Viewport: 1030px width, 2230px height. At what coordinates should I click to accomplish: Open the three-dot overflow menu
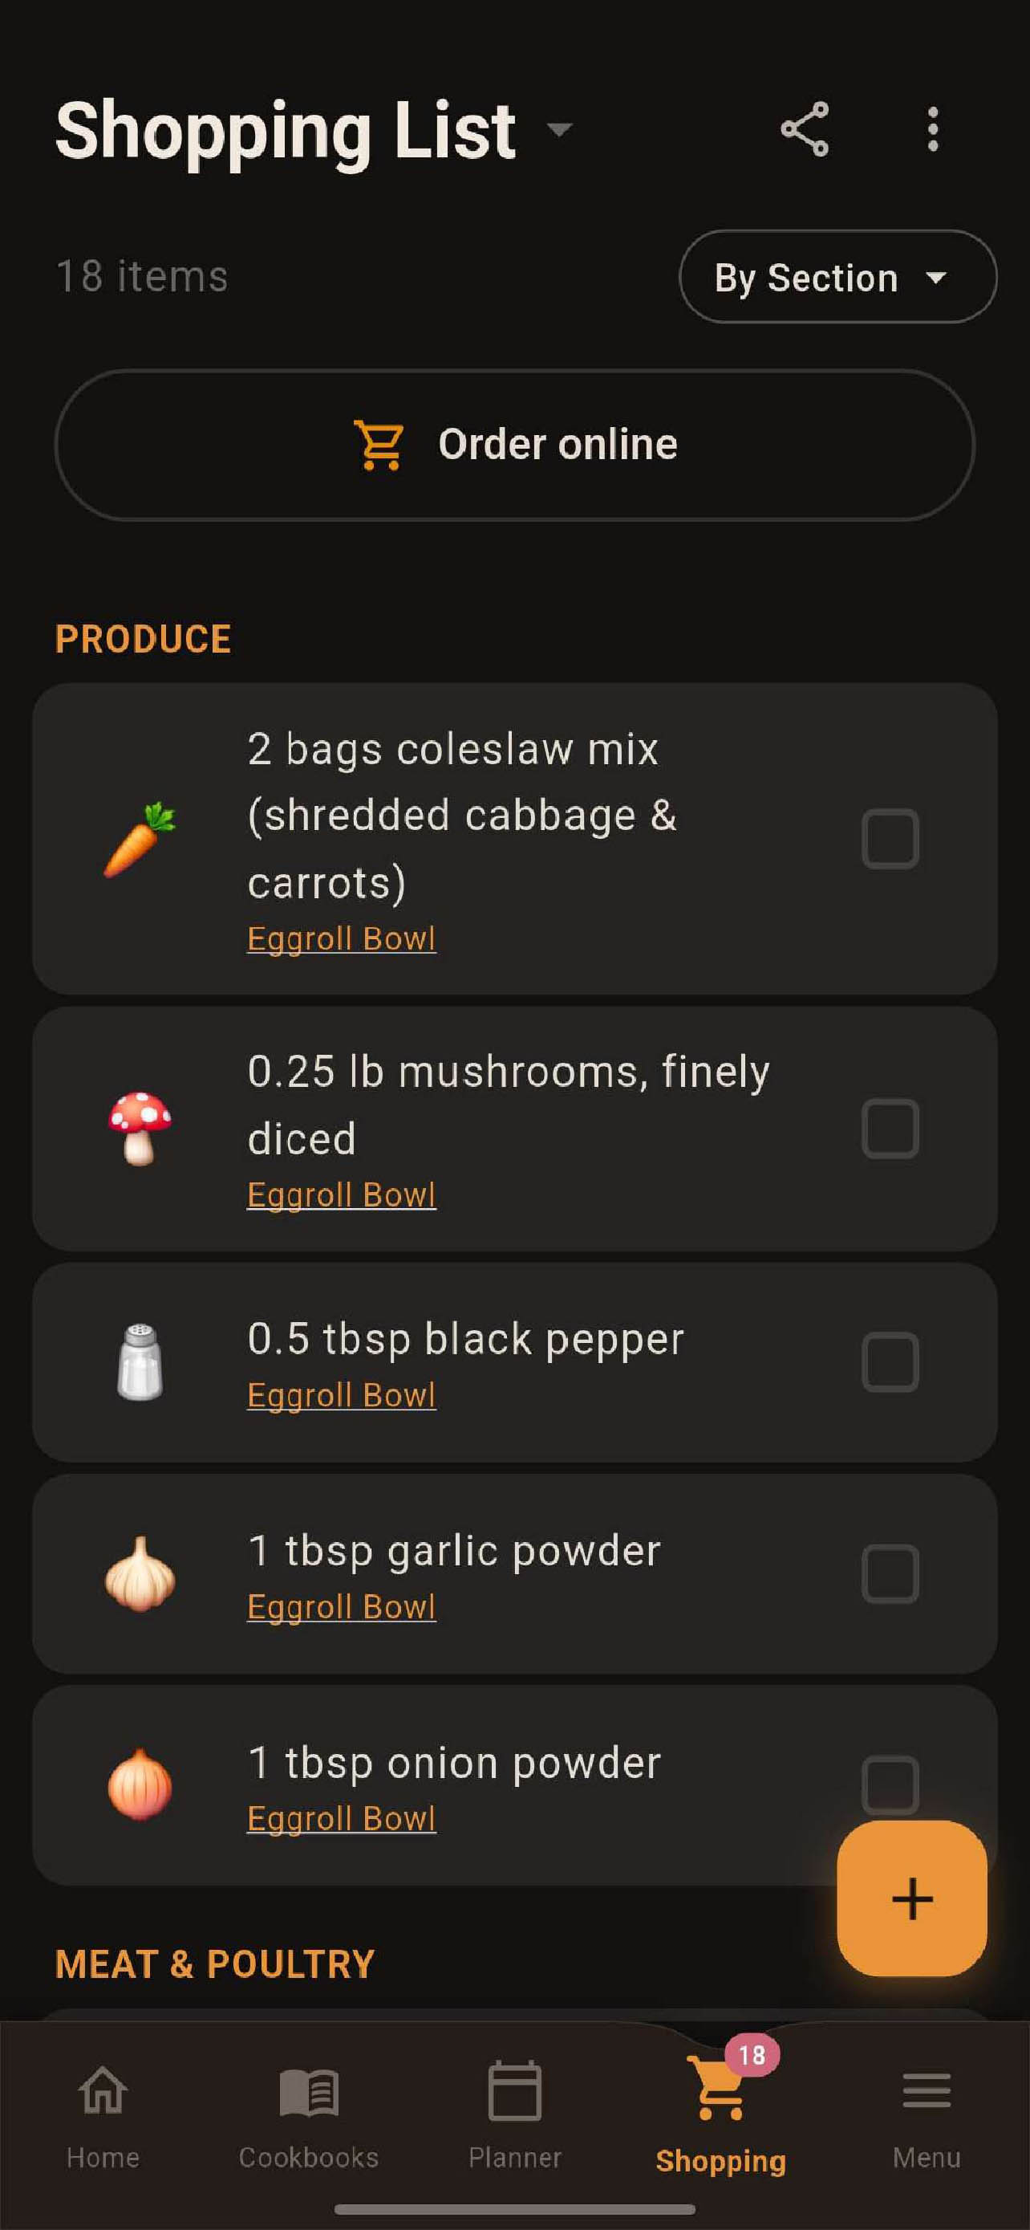pos(933,128)
